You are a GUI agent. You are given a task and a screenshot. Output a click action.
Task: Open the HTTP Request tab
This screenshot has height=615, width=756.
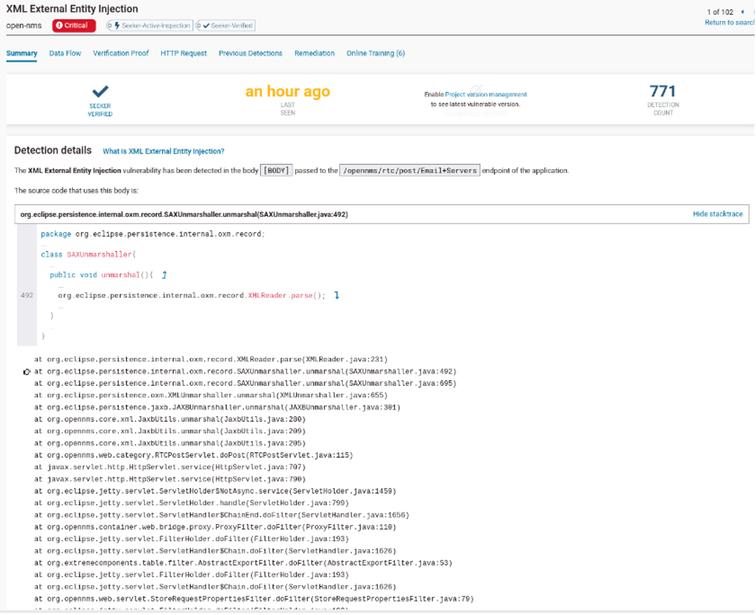pyautogui.click(x=183, y=53)
